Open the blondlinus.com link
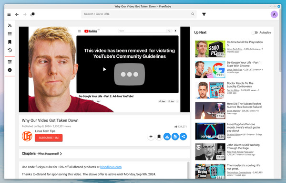This screenshot has height=183, width=286. click(x=111, y=167)
